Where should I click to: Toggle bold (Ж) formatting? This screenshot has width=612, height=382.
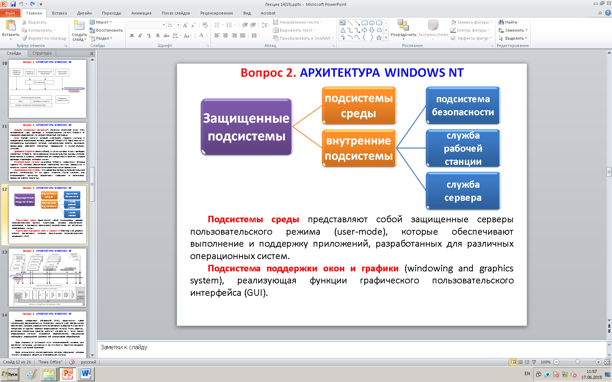[x=132, y=35]
